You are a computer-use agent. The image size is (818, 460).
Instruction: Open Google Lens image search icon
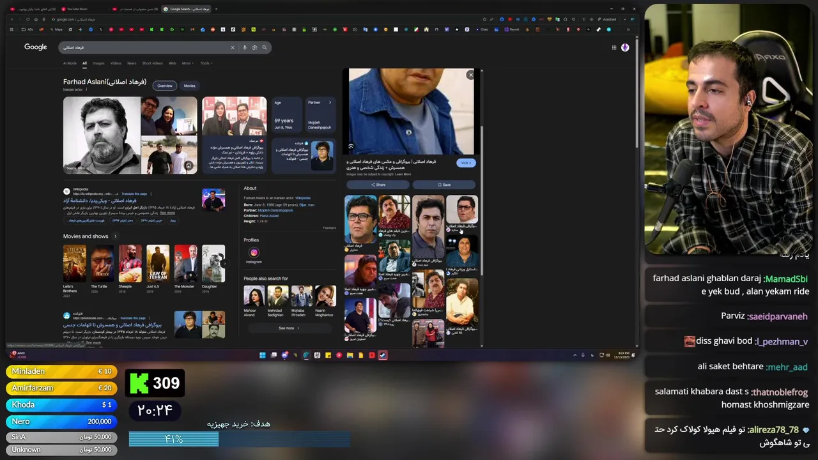coord(254,47)
